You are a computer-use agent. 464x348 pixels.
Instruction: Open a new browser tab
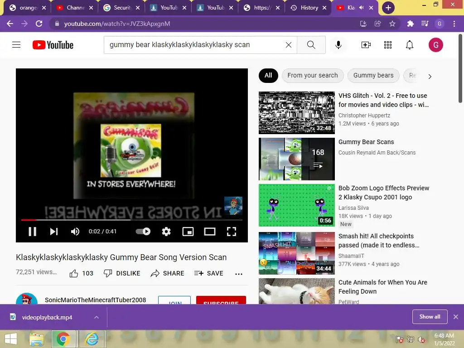tap(388, 8)
